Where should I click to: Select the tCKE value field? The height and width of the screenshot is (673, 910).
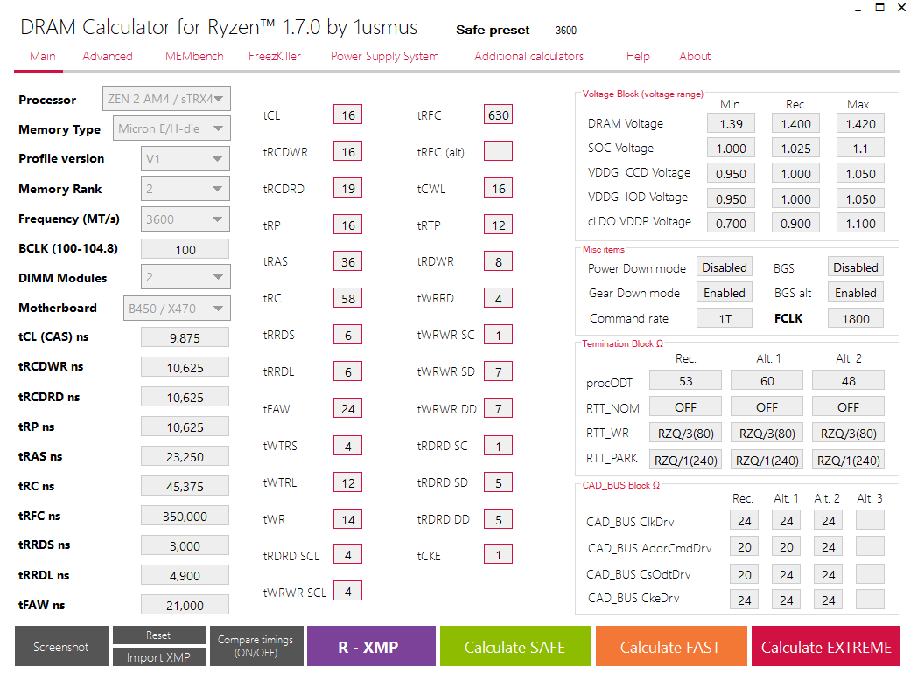click(x=499, y=555)
